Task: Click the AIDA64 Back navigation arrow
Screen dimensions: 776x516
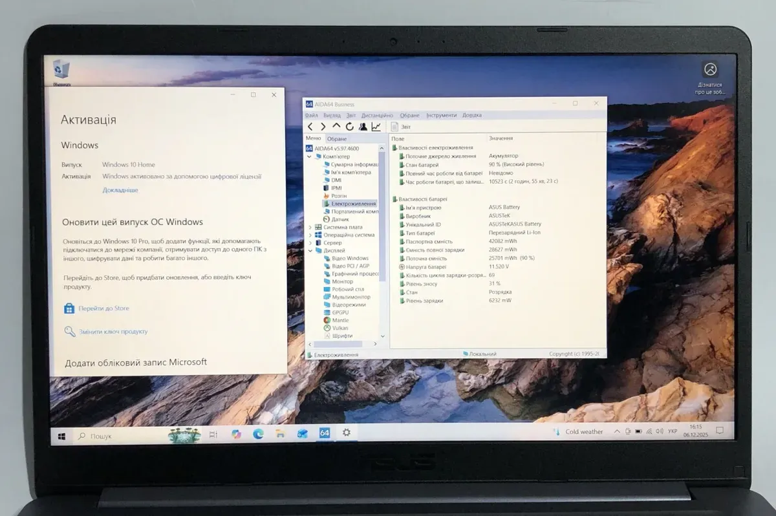Action: (310, 127)
